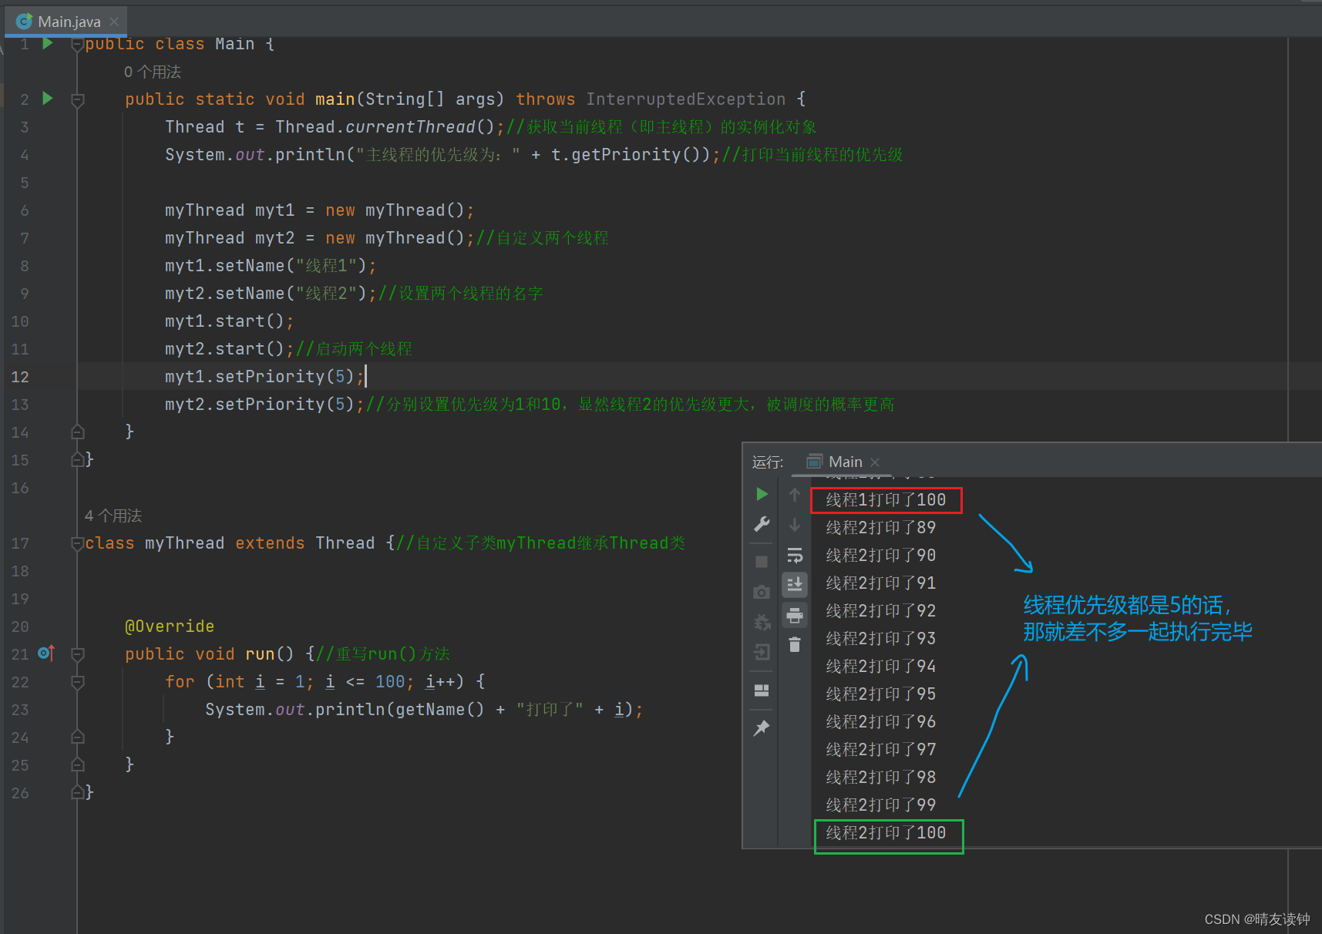Rerun Main with green play in Run panel

click(x=762, y=494)
